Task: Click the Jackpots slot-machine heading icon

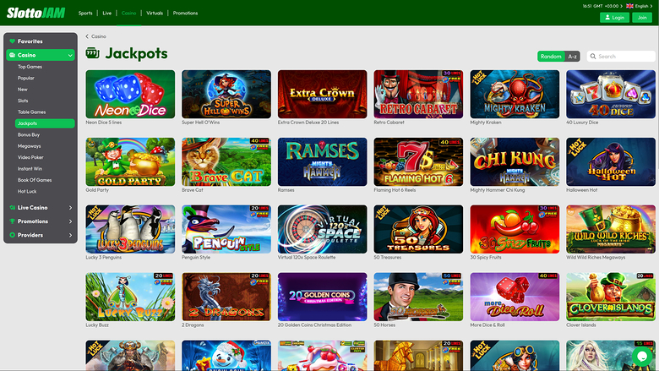Action: pos(92,53)
